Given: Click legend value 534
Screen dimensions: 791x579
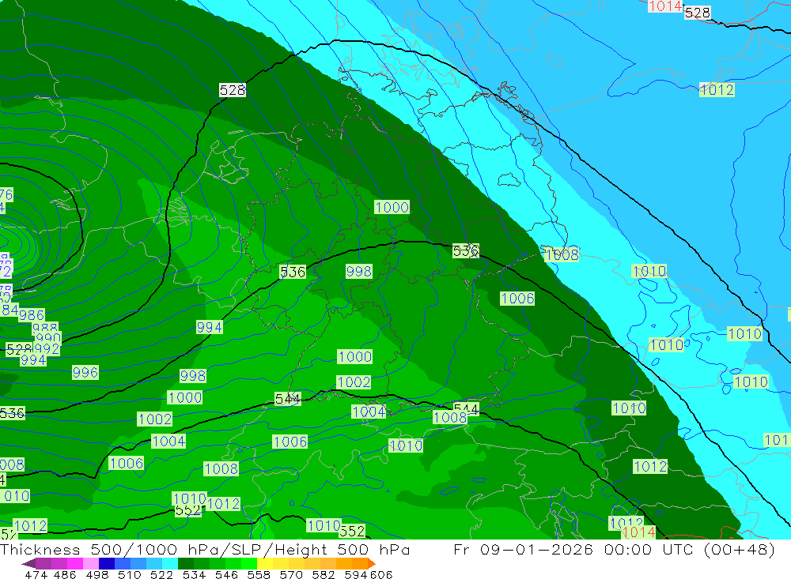Looking at the screenshot, I should 194,575.
